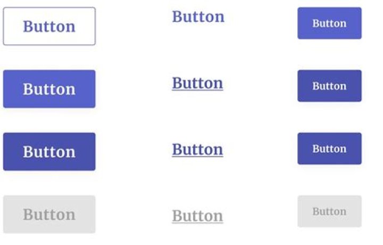Viewport: 383px width, 245px height.
Task: Click the grey underlined disabled Button link
Action: (x=197, y=216)
